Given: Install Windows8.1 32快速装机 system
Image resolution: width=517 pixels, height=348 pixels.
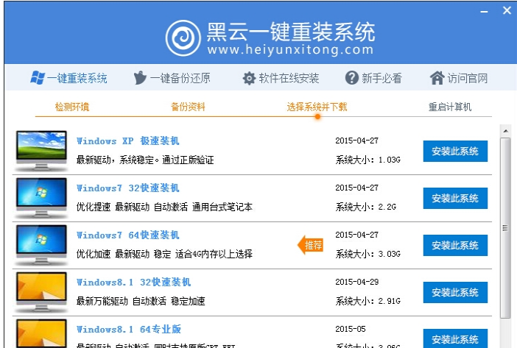Looking at the screenshot, I should [x=455, y=293].
